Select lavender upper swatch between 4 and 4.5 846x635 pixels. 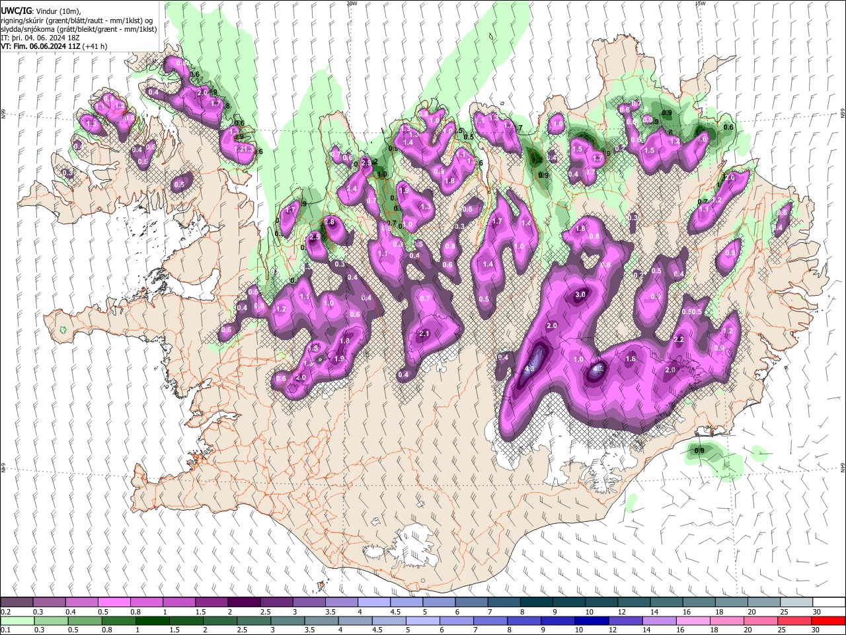coord(373,602)
